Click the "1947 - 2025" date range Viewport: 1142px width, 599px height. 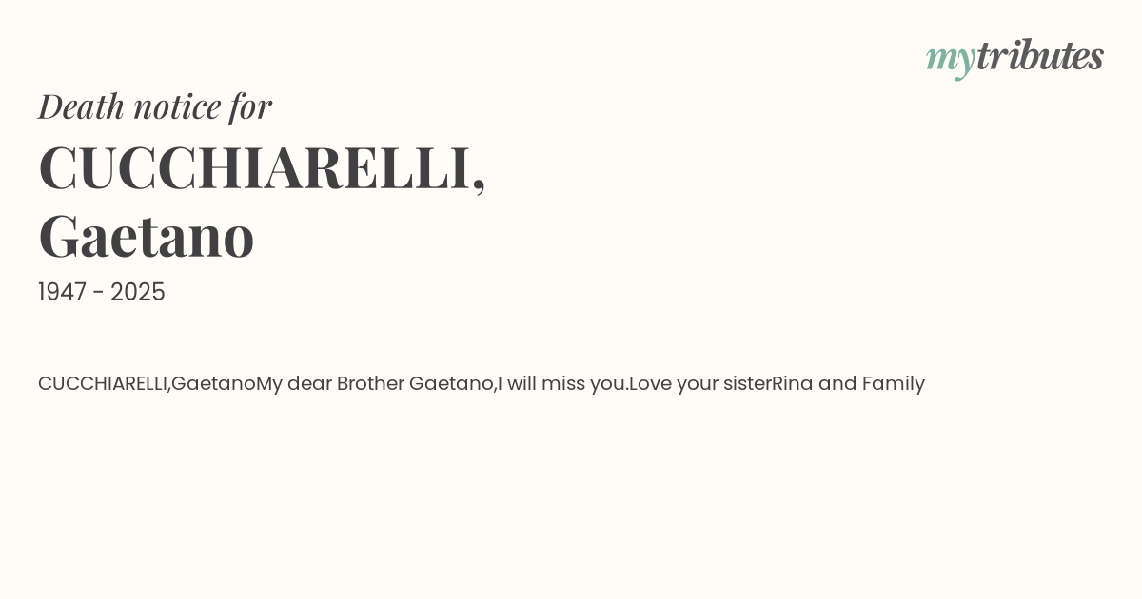[x=102, y=292]
